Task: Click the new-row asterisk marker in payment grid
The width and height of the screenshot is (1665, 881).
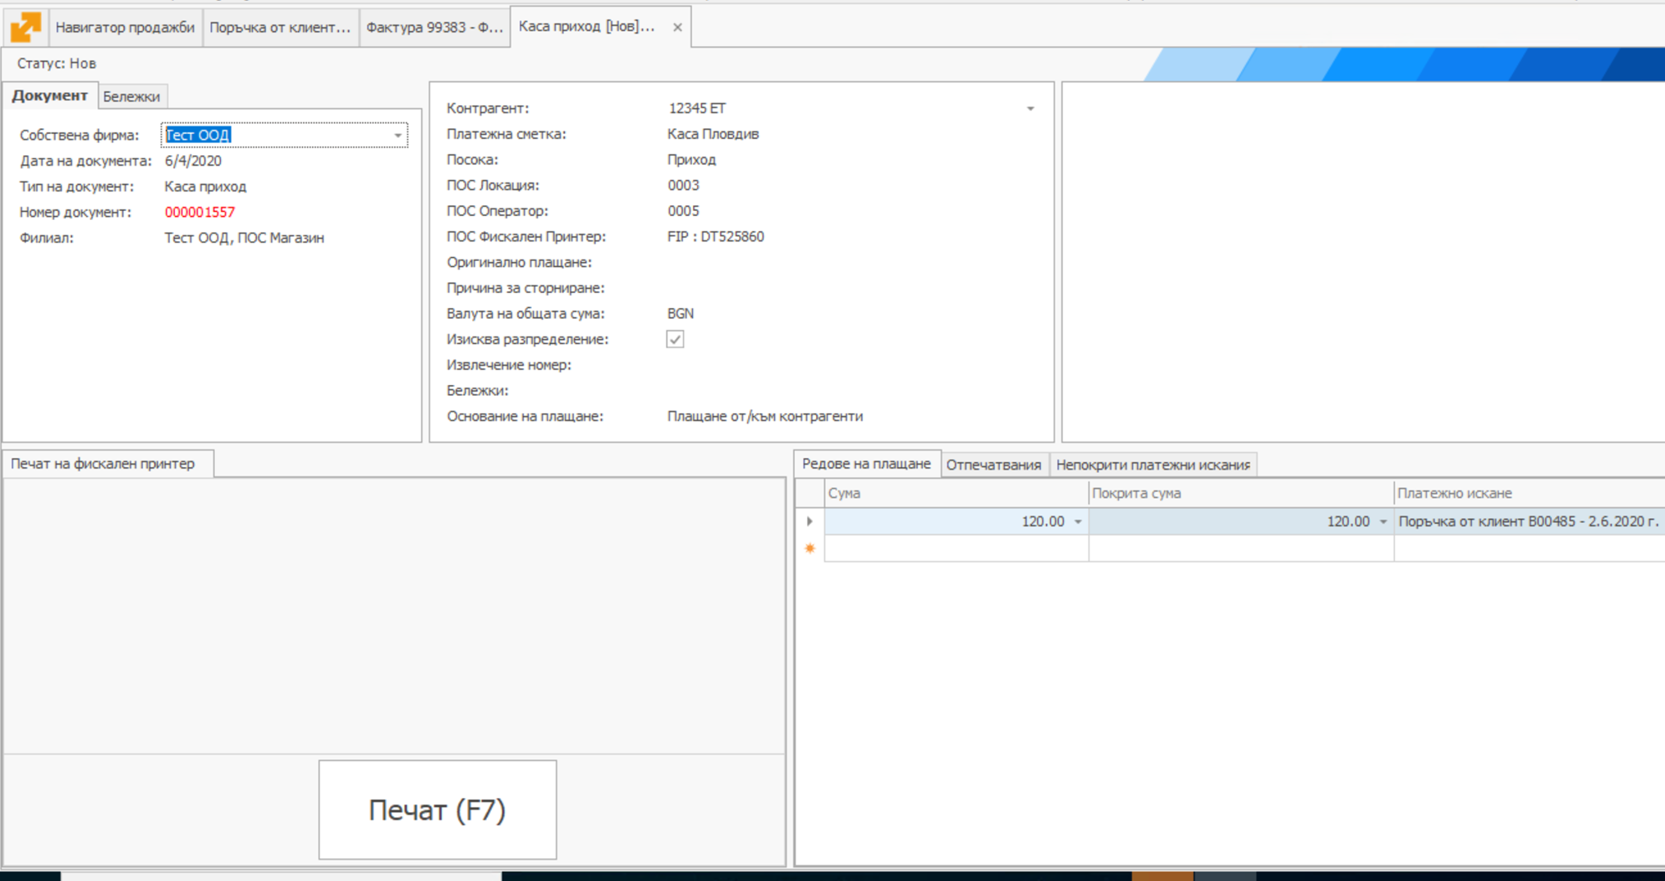Action: pyautogui.click(x=810, y=548)
